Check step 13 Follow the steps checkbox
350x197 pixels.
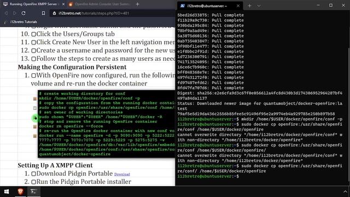(33, 59)
